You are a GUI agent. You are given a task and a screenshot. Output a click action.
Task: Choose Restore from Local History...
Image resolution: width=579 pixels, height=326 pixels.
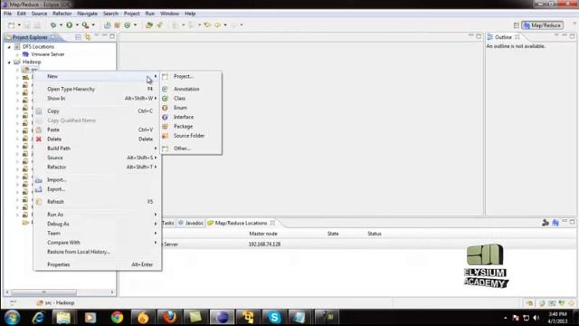coord(98,252)
